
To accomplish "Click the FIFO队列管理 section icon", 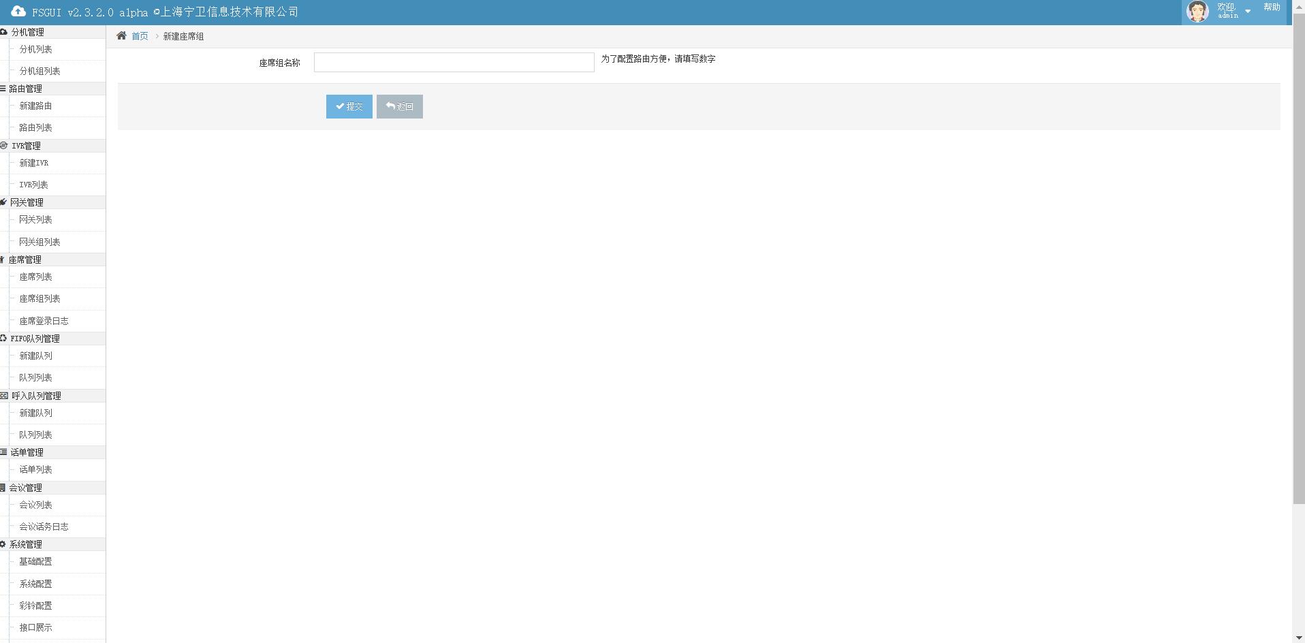I will (x=3, y=339).
